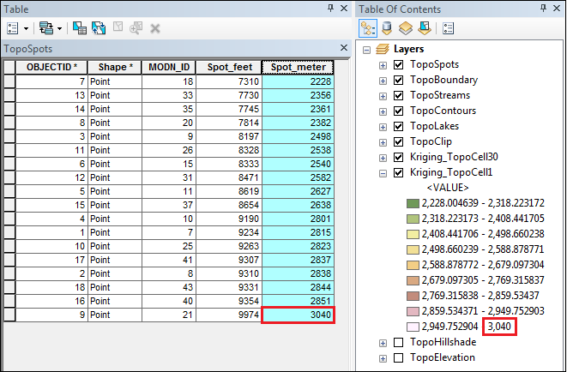
Task: Close the Table window
Action: click(344, 9)
